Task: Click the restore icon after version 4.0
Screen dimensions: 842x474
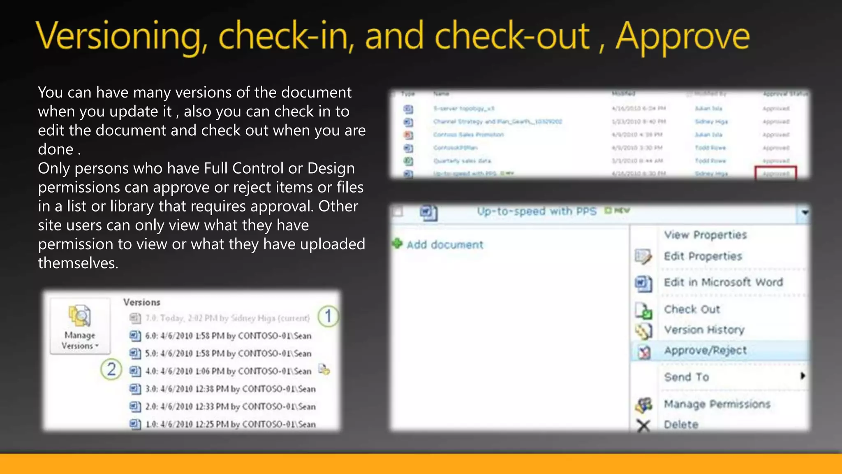Action: 324,369
